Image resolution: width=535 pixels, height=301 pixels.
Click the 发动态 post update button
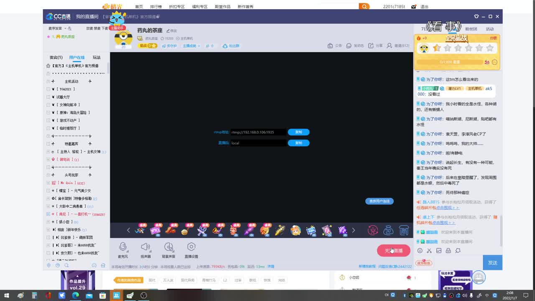pos(355,46)
